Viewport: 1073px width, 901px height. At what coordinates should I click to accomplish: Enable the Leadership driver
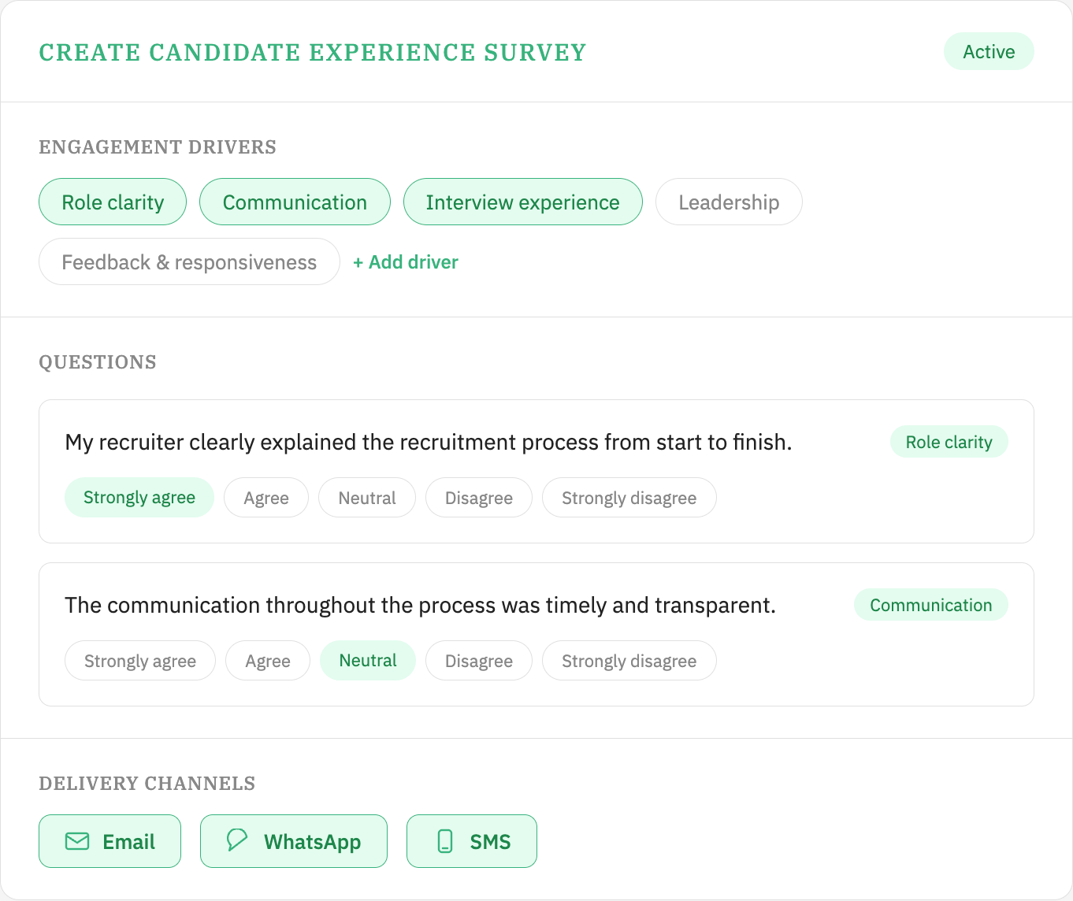coord(729,202)
